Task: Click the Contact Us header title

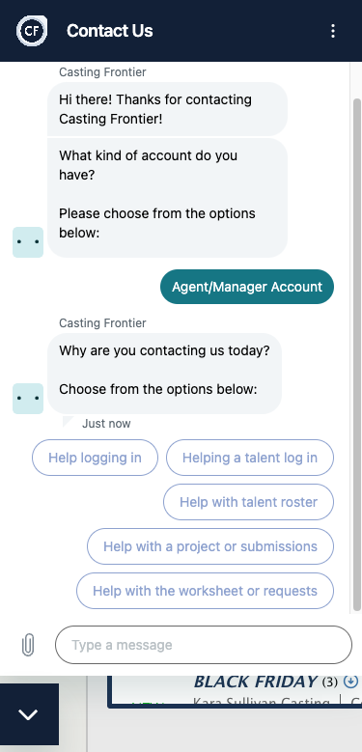Action: (x=110, y=31)
